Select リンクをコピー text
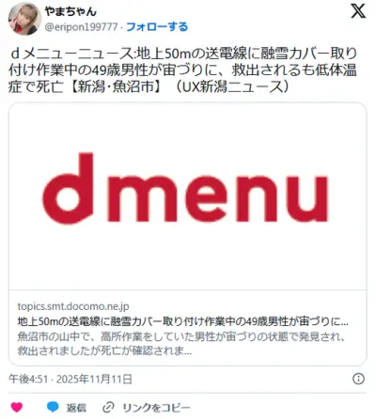This screenshot has height=419, width=376. pyautogui.click(x=156, y=408)
